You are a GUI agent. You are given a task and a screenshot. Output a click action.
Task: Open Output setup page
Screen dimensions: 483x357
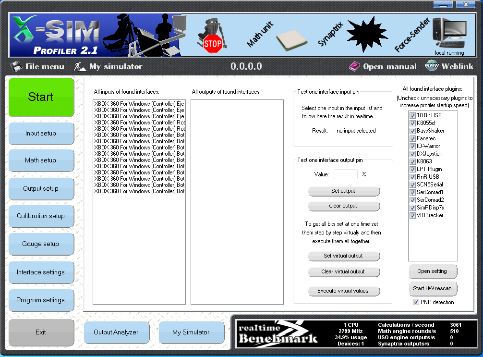(x=41, y=189)
